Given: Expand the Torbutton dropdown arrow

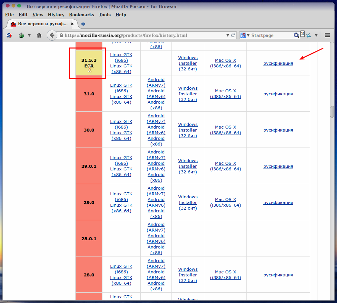Looking at the screenshot, I should click(x=29, y=35).
